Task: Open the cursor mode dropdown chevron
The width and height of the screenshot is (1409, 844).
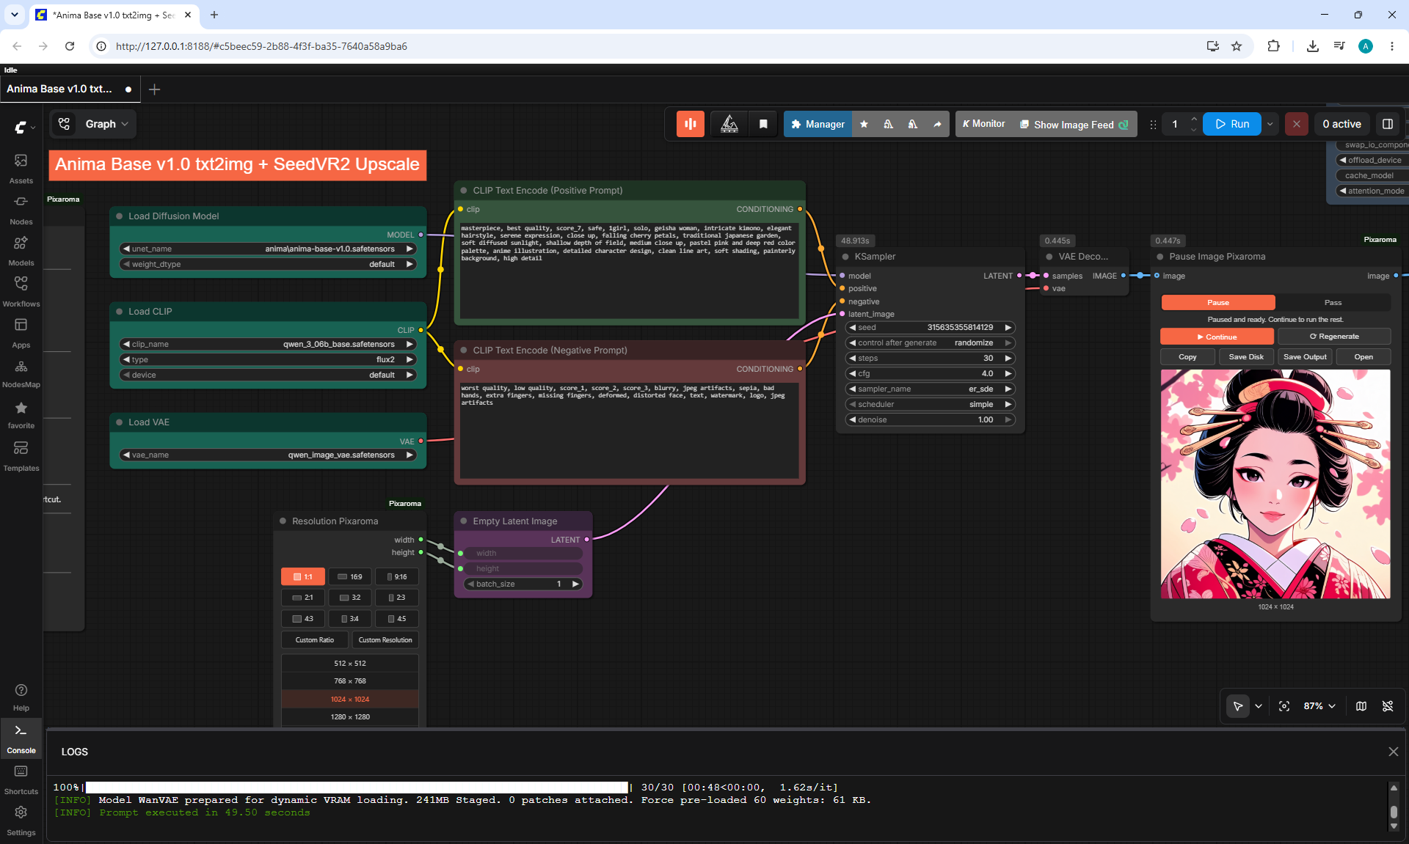Action: [x=1259, y=706]
